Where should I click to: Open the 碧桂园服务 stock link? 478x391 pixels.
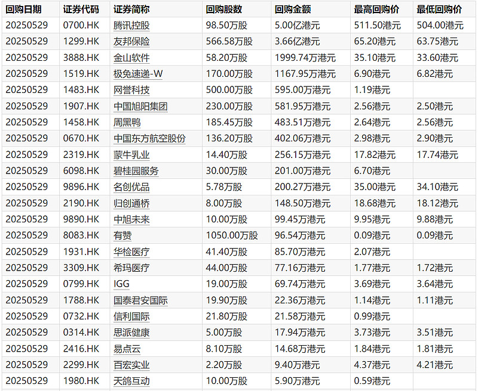pos(136,171)
